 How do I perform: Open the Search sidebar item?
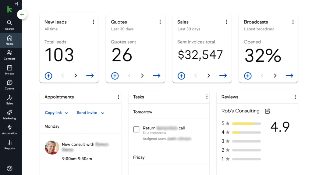(x=9, y=25)
